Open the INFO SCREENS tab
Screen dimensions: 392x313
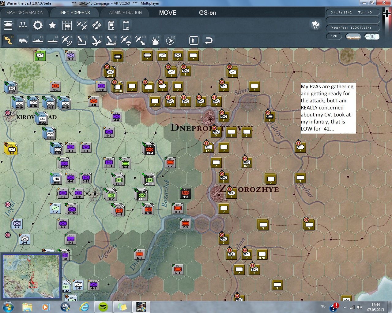coord(75,13)
